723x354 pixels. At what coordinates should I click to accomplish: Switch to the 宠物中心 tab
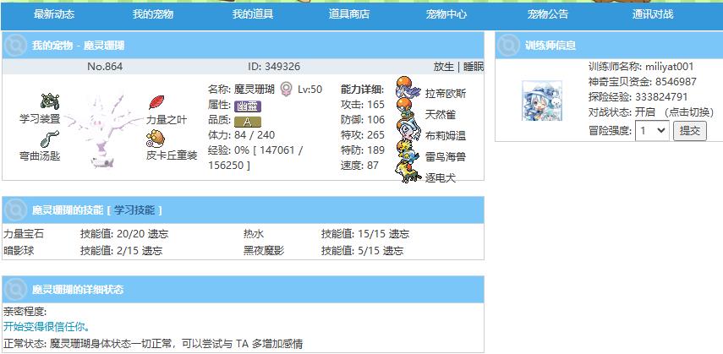tap(446, 14)
